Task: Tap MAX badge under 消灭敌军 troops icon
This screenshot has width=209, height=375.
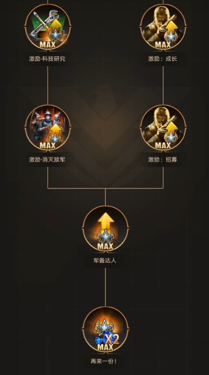Action: [48, 145]
